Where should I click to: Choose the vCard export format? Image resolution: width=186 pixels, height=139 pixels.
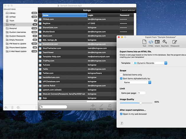pos(157,43)
